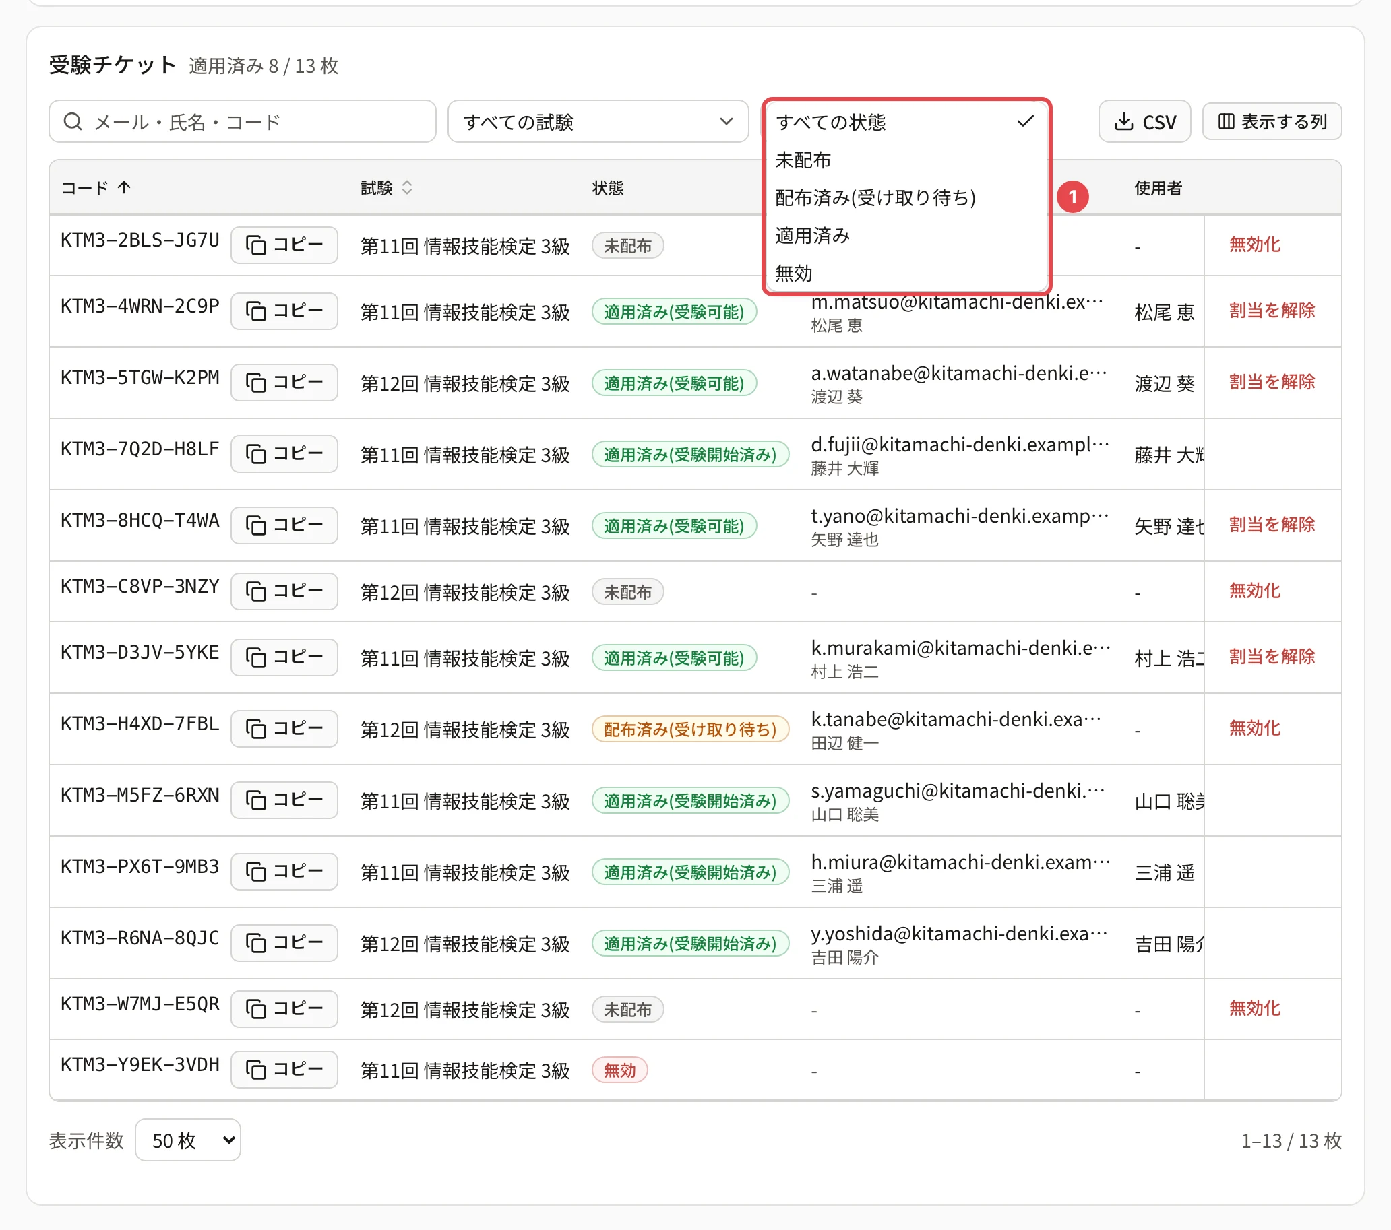
Task: Click the 配布済み(受け取り待ち) status badge in table
Action: coord(690,730)
